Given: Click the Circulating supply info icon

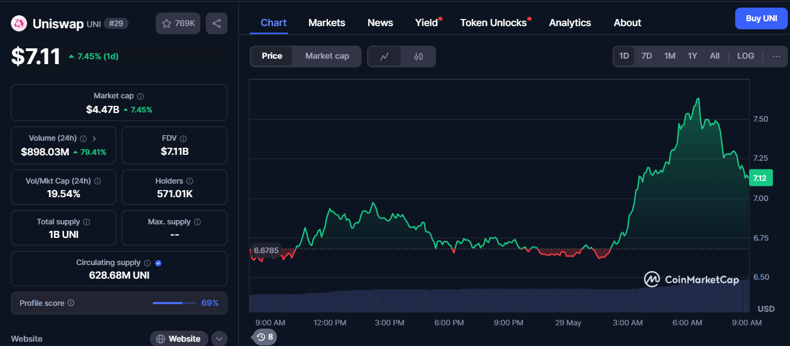Looking at the screenshot, I should click(x=148, y=263).
